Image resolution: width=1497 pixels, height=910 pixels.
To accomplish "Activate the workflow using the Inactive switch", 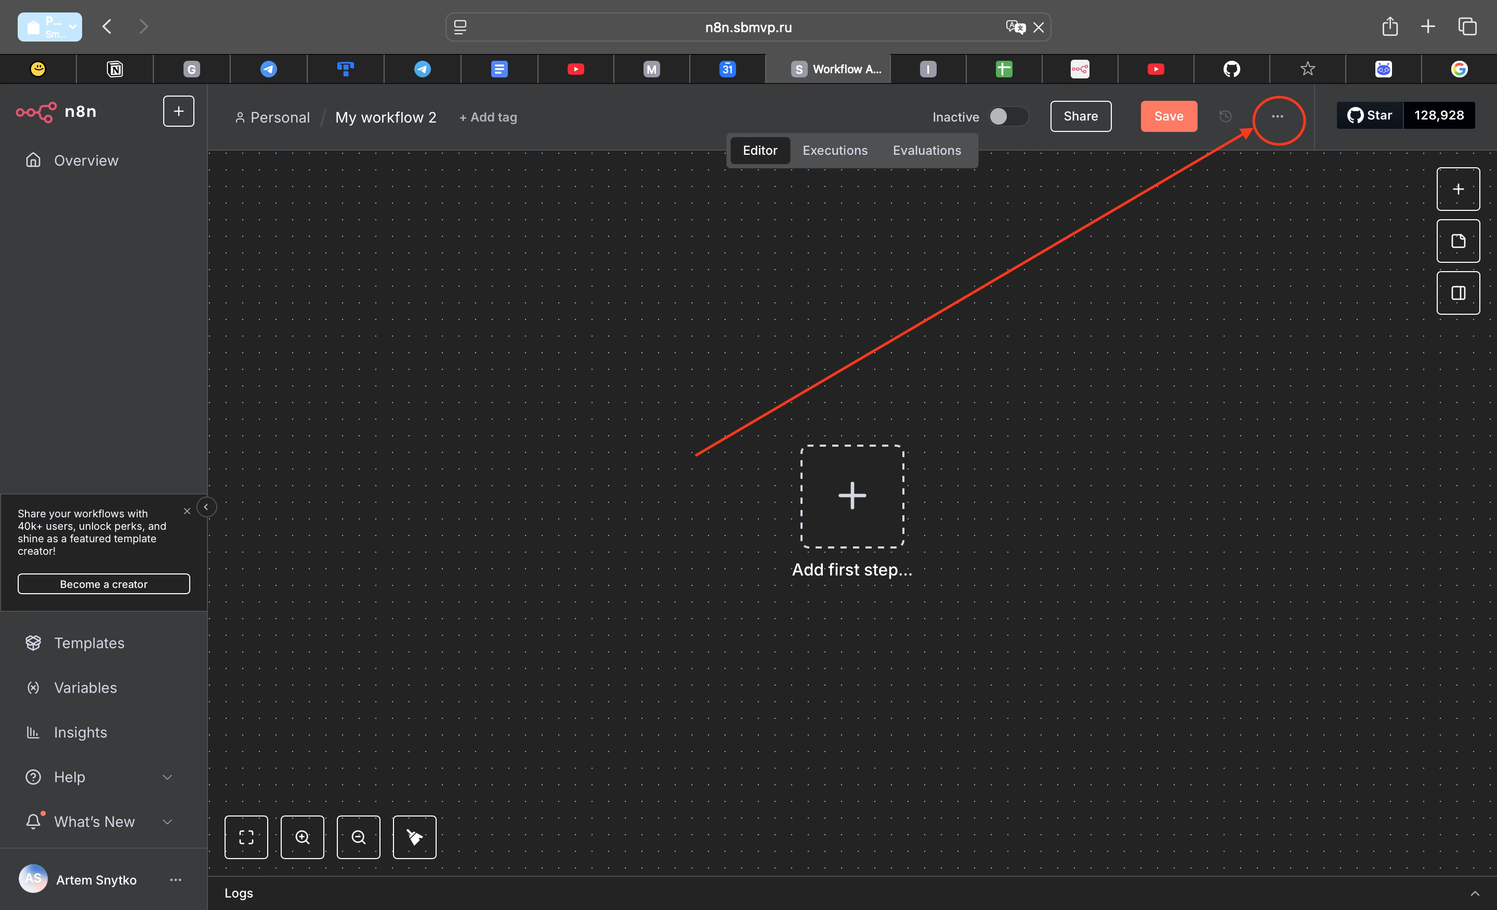I will [x=1008, y=116].
